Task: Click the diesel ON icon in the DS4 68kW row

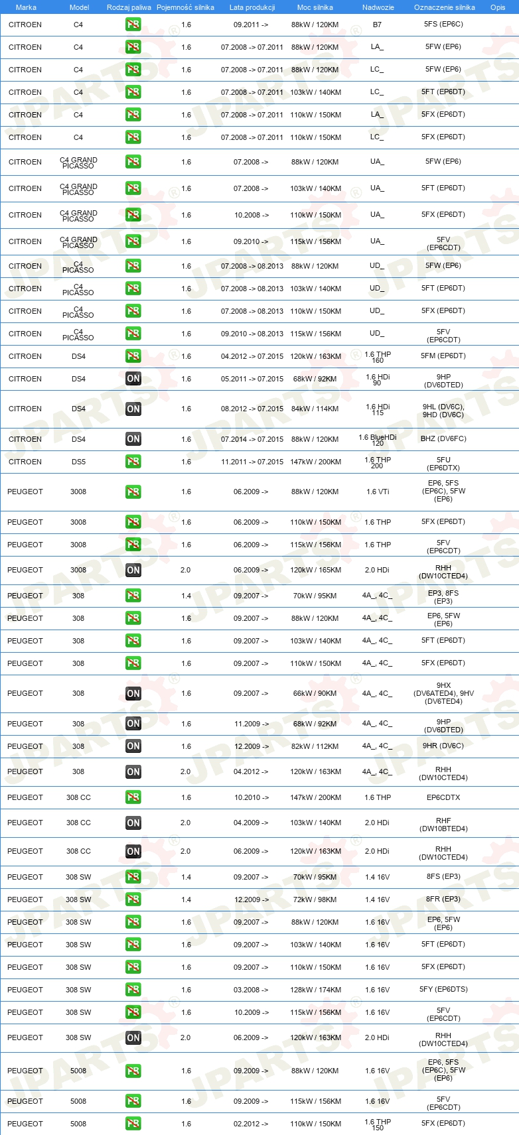Action: point(133,379)
